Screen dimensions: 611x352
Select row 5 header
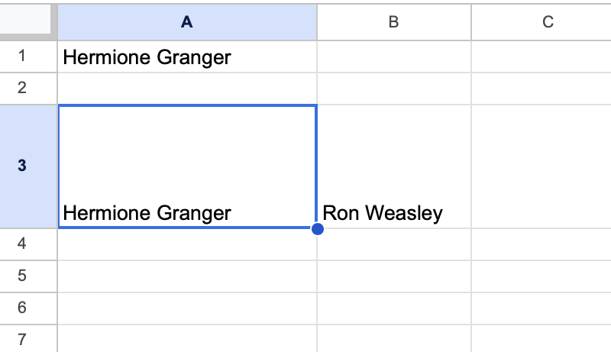click(x=21, y=276)
